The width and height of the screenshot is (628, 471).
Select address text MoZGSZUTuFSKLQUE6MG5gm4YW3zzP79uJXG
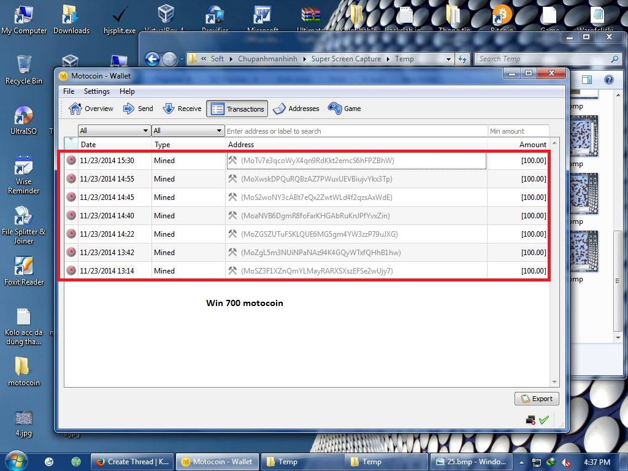pyautogui.click(x=319, y=234)
